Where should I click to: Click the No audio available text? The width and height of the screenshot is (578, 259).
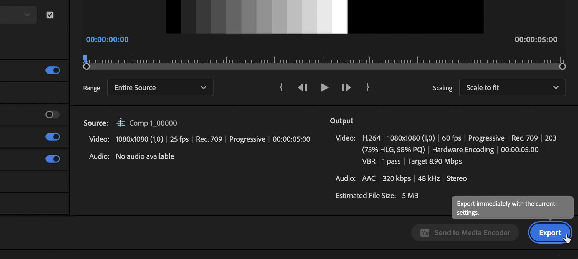tap(145, 156)
